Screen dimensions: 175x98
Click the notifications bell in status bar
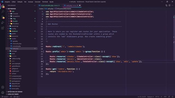[173, 97]
